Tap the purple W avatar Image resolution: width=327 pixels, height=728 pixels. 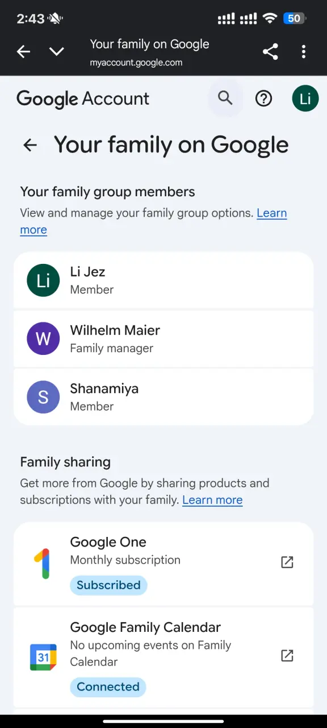click(x=43, y=338)
